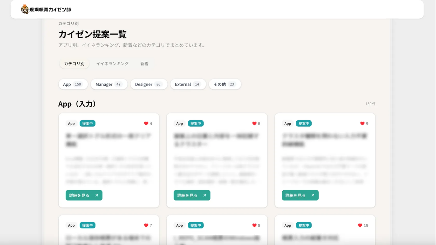Click App tag on the 19-likes card
Image resolution: width=436 pixels, height=245 pixels.
(288, 225)
